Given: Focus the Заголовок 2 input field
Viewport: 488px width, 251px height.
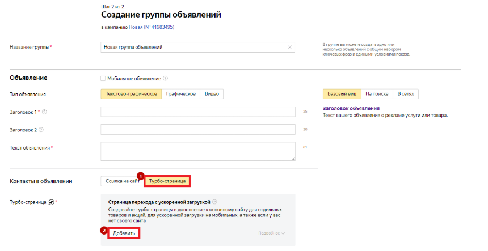Looking at the screenshot, I should [x=198, y=130].
